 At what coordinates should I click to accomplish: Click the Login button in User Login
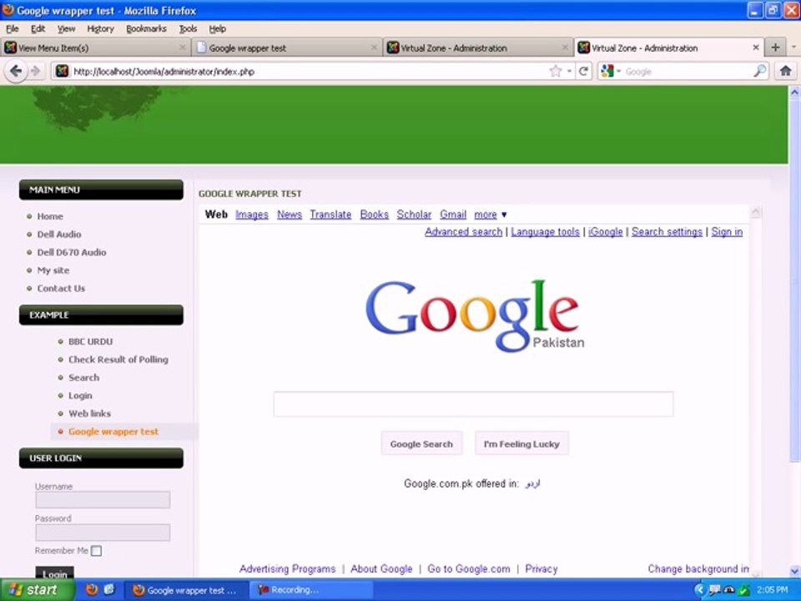click(55, 573)
